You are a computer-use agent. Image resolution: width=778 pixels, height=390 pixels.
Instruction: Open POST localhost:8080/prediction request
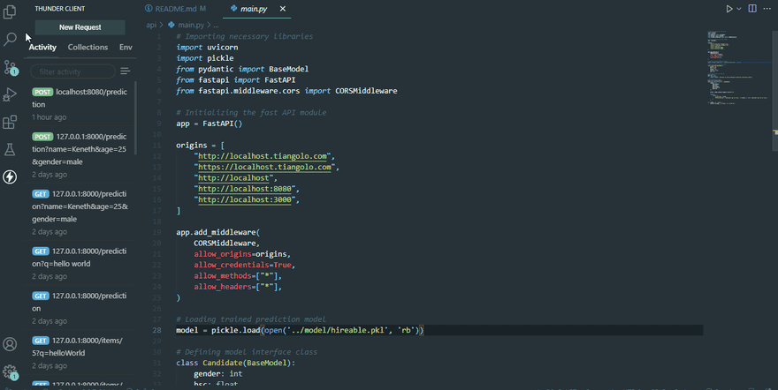80,104
